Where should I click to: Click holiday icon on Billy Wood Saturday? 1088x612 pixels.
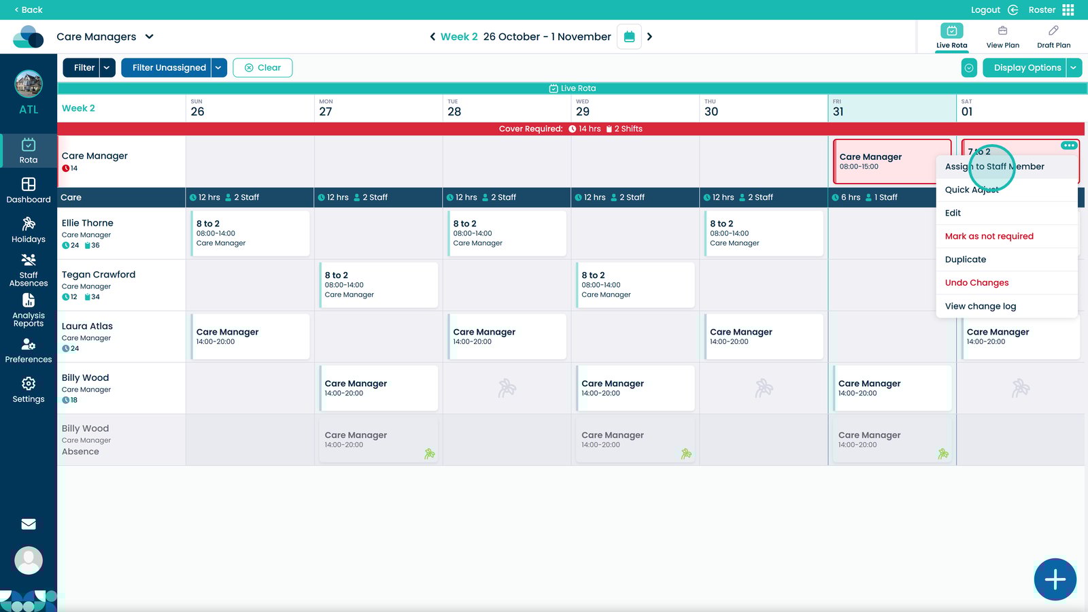point(1021,388)
